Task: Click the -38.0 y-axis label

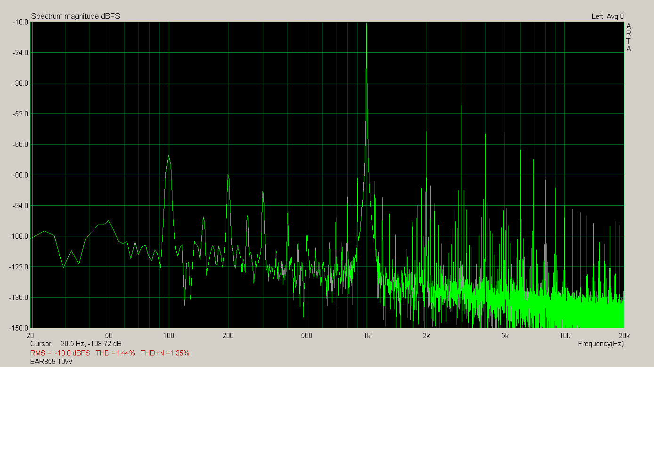Action: (x=20, y=83)
